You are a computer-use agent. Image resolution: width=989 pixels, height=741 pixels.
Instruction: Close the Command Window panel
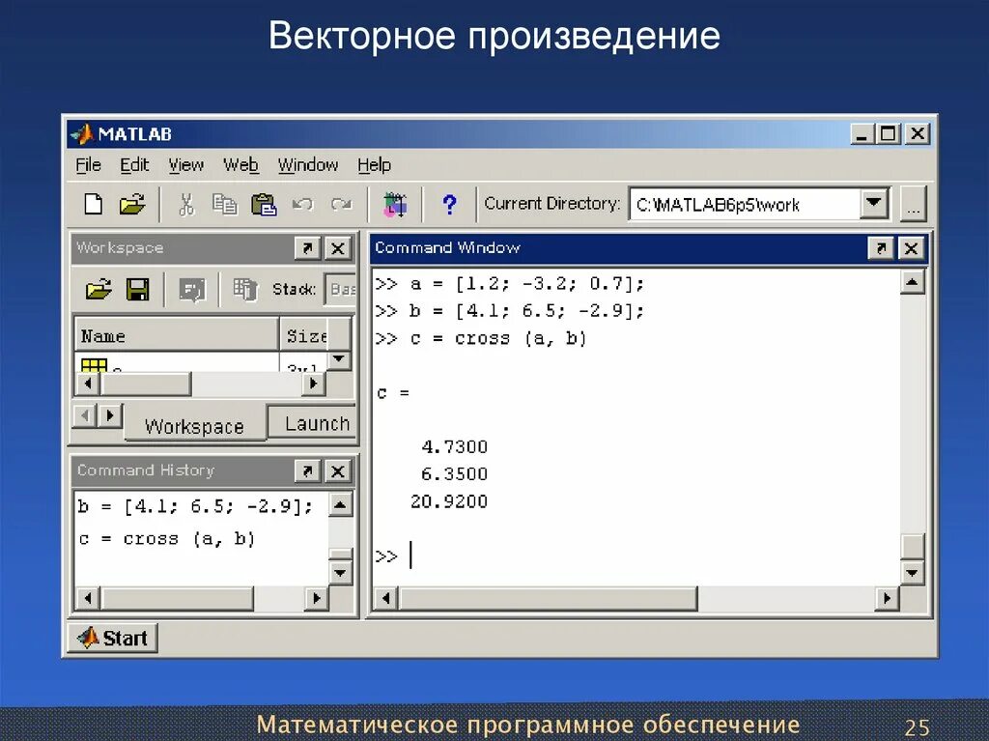(x=911, y=248)
